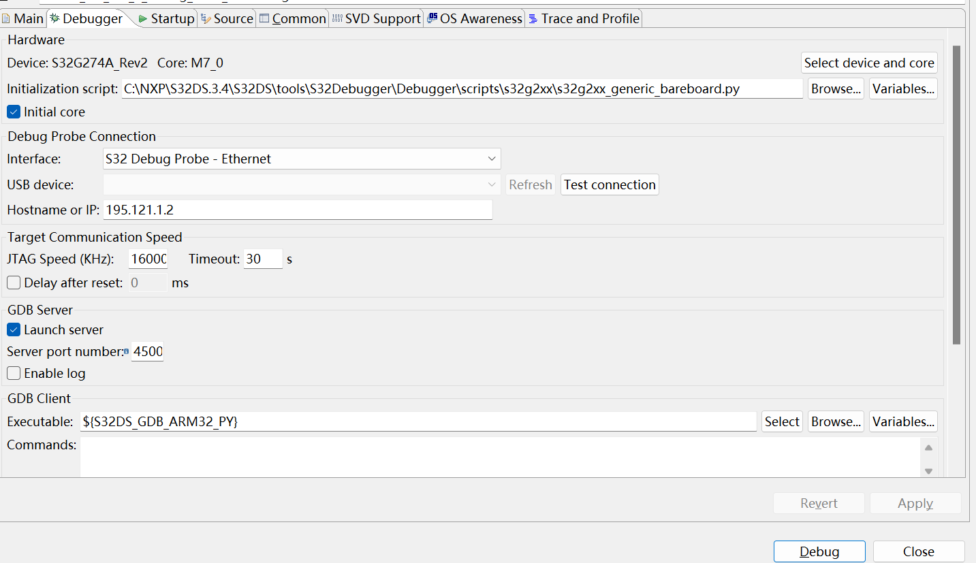Disable the Launch server checkbox
976x563 pixels.
(14, 329)
